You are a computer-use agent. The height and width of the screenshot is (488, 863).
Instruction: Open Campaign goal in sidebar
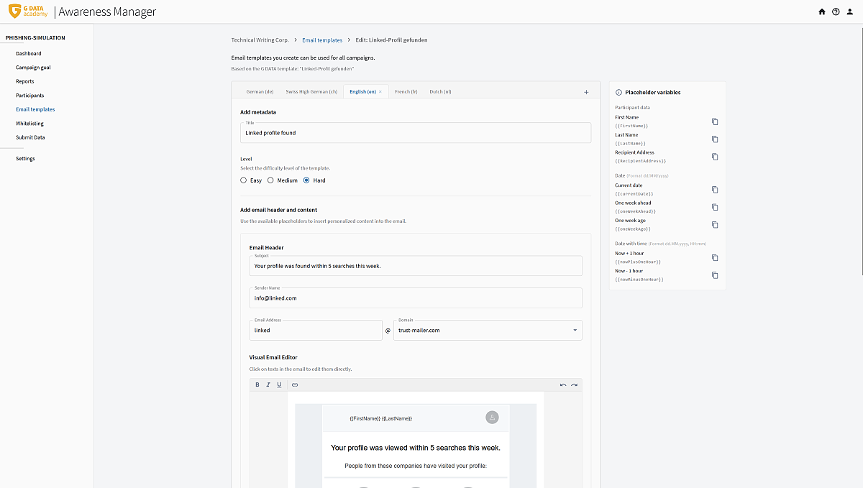coord(33,68)
